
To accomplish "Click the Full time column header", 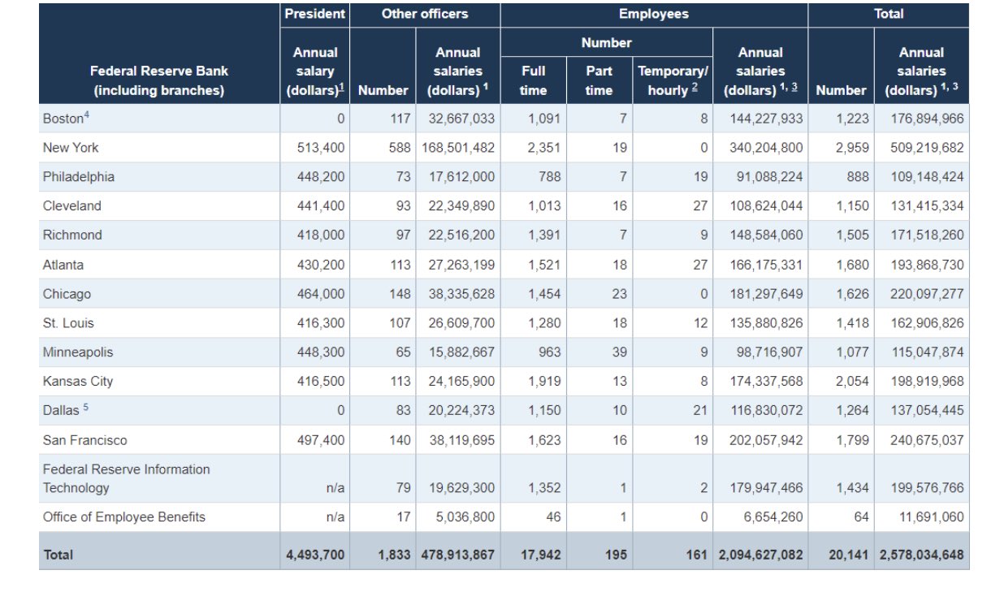I will click(533, 80).
